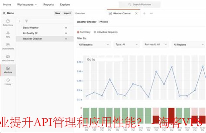
Task: Select the Summary radio button
Action: pyautogui.click(x=78, y=32)
